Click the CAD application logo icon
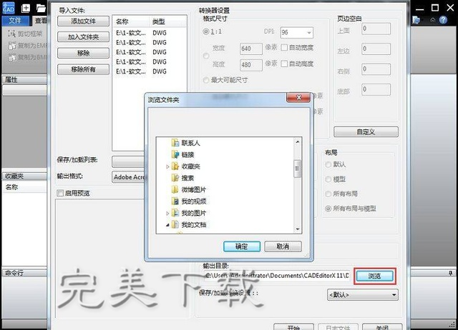The image size is (458, 330). click(x=8, y=8)
